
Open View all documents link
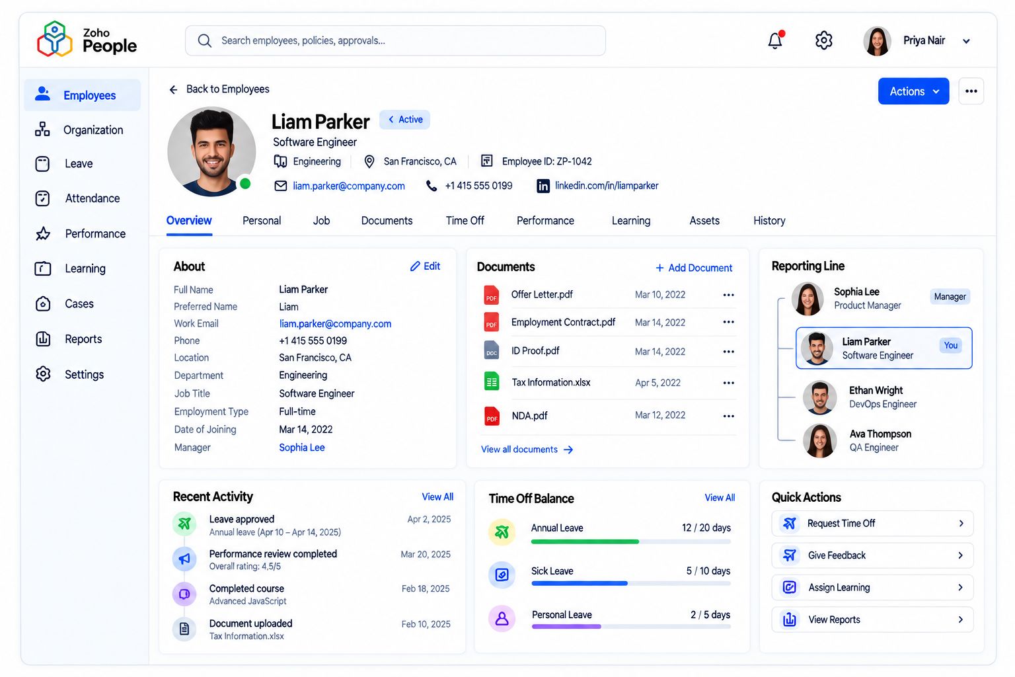(x=527, y=450)
